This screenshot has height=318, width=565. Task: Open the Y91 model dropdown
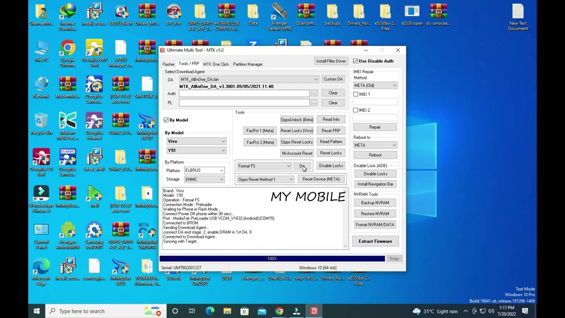pos(196,150)
